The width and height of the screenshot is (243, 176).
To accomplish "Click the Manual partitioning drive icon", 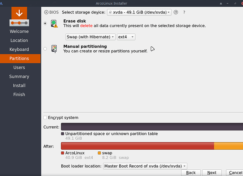I will coord(54,49).
